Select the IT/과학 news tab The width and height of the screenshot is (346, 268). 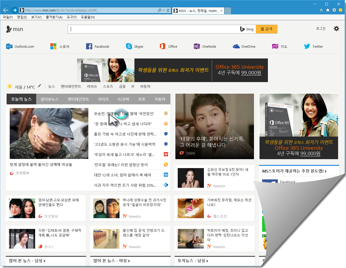(x=123, y=99)
